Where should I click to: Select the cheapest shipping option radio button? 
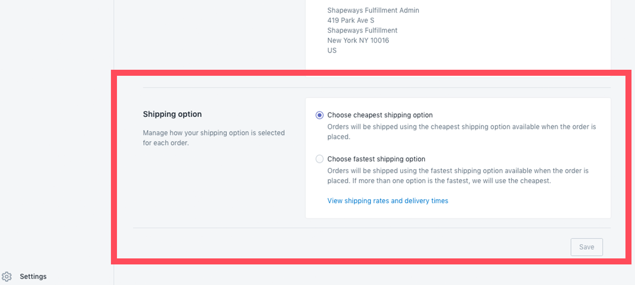pyautogui.click(x=319, y=115)
